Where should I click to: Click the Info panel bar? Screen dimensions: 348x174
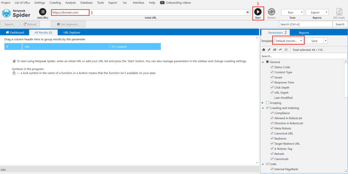point(129,170)
